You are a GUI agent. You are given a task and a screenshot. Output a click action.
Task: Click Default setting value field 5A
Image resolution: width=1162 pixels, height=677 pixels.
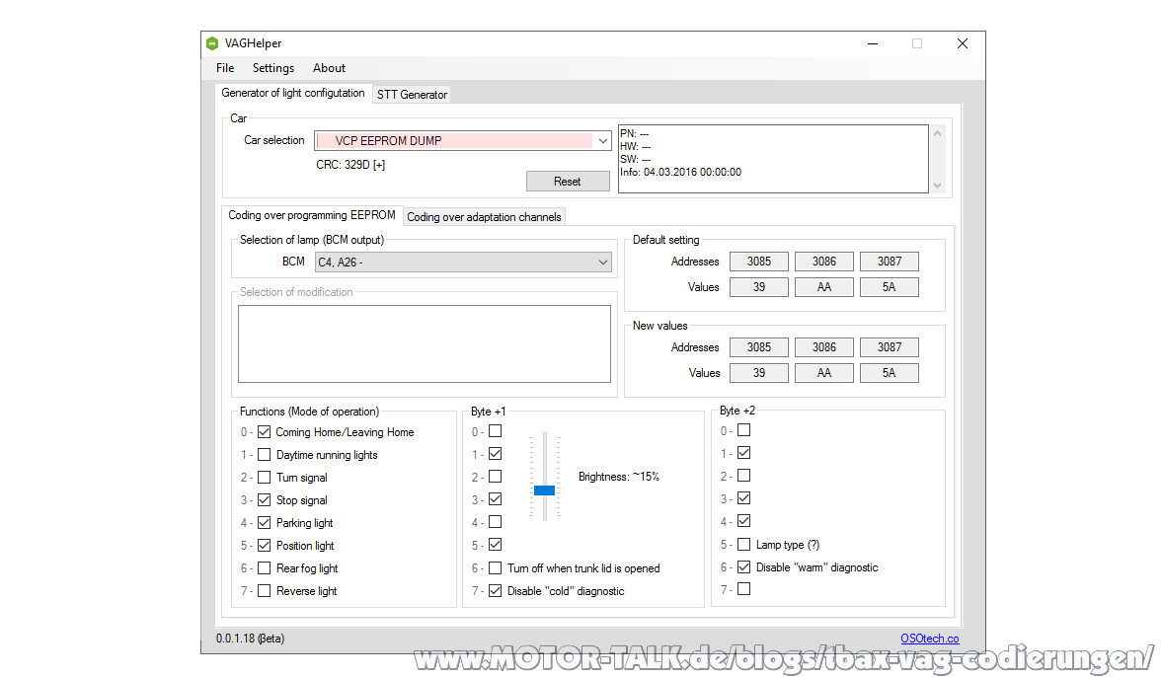click(890, 287)
